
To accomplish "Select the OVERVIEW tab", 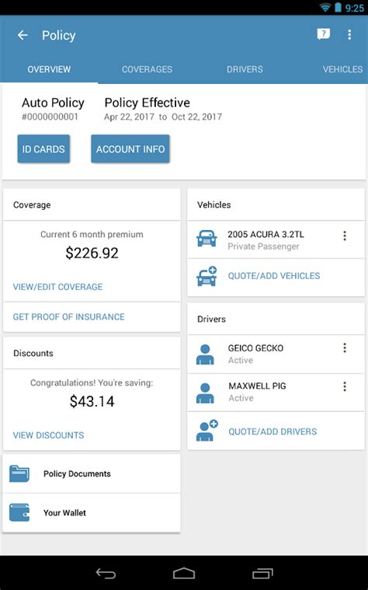I will click(x=49, y=69).
